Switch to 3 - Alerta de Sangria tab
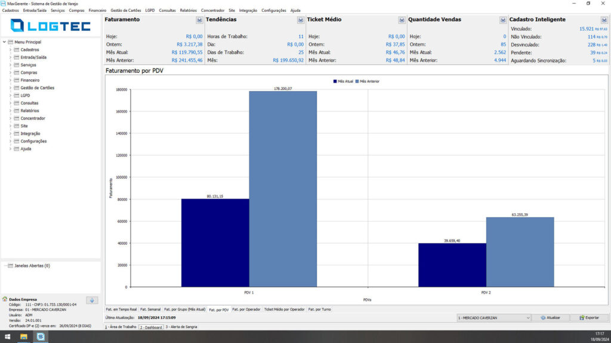 [x=181, y=327]
